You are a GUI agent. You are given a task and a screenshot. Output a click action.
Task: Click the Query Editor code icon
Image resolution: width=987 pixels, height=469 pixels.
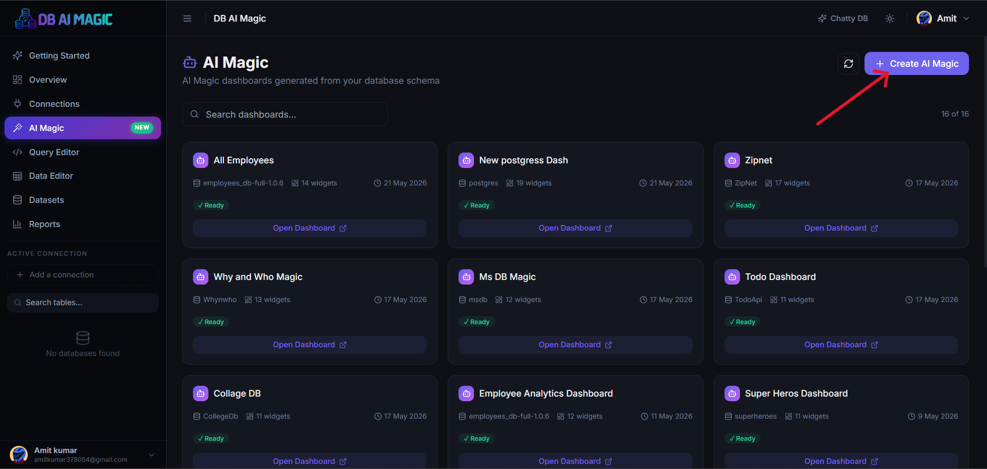(17, 152)
